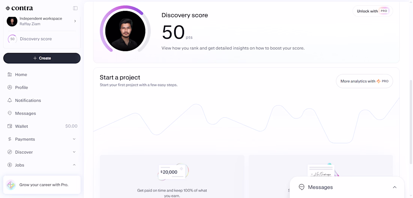
Task: Open the Independent workspace switcher arrow
Action: coord(75,21)
